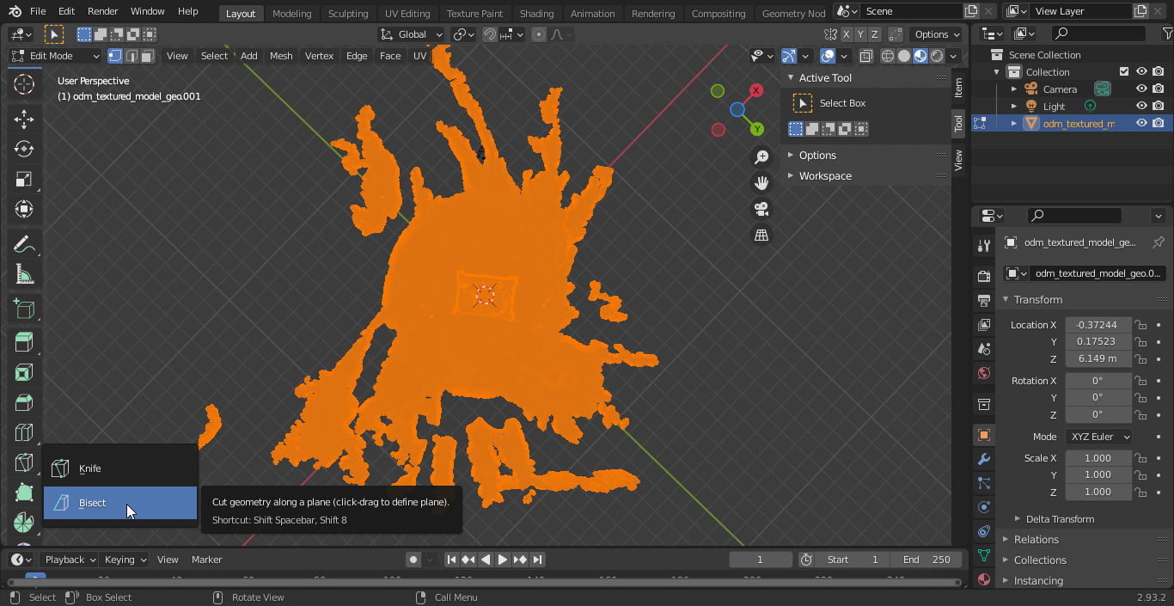Viewport: 1174px width, 606px height.
Task: Open the Keying popover in timeline
Action: [125, 560]
